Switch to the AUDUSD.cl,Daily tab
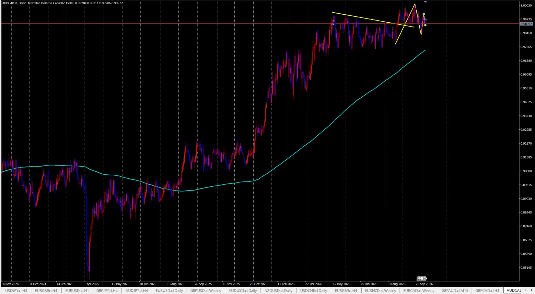The width and height of the screenshot is (535, 294). point(242,290)
